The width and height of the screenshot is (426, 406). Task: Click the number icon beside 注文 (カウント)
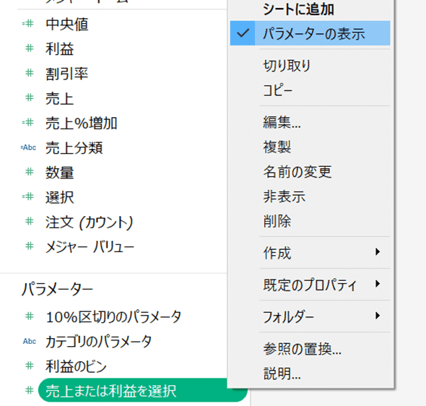(x=30, y=222)
